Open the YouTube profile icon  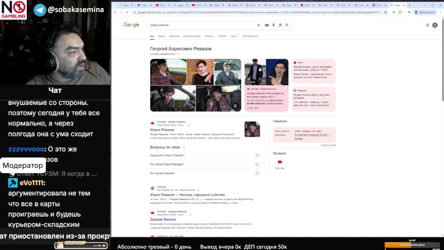[x=280, y=162]
